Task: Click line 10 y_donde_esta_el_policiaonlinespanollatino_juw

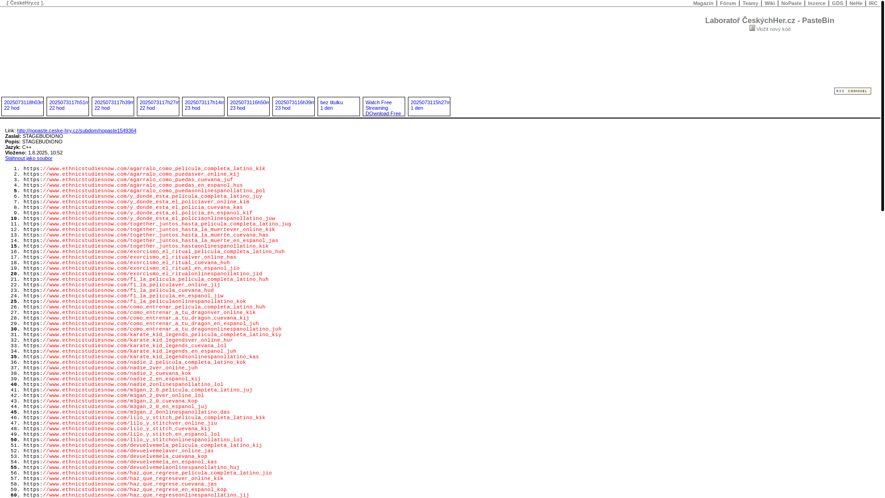Action: [149, 219]
